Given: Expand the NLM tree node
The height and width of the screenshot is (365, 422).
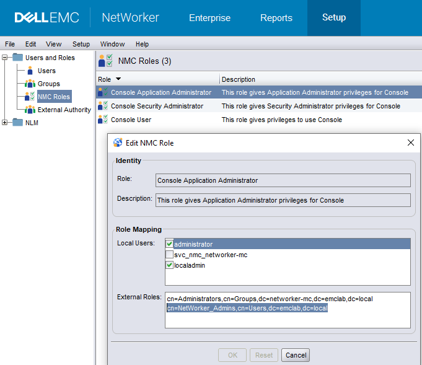Looking at the screenshot, I should [4, 123].
